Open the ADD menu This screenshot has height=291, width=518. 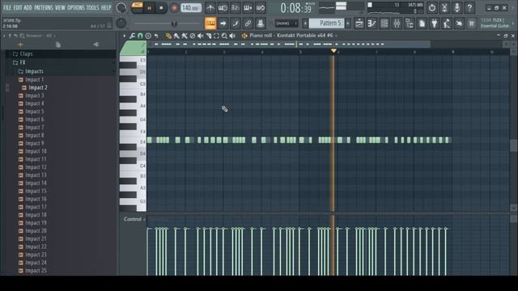tap(28, 7)
